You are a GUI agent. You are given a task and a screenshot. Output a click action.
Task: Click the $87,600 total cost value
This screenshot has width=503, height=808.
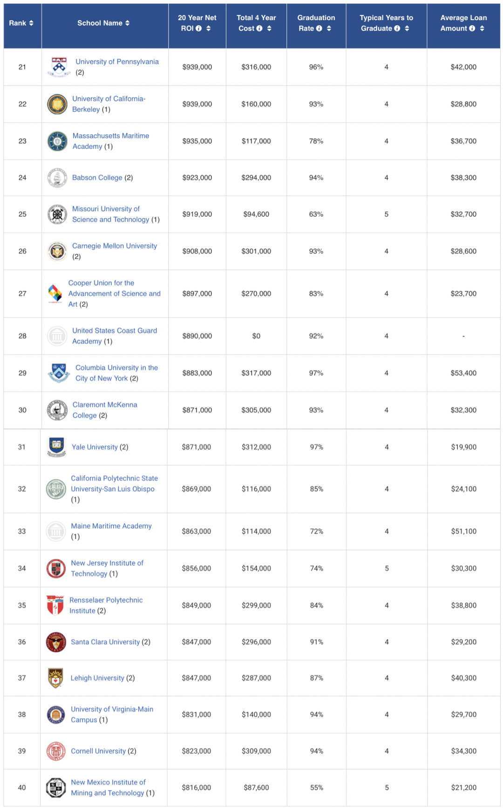click(x=256, y=788)
